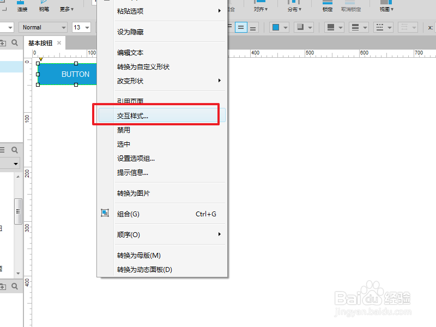This screenshot has height=327, width=436.
Task: Open the 粘贴选项 submenu
Action: [x=162, y=11]
